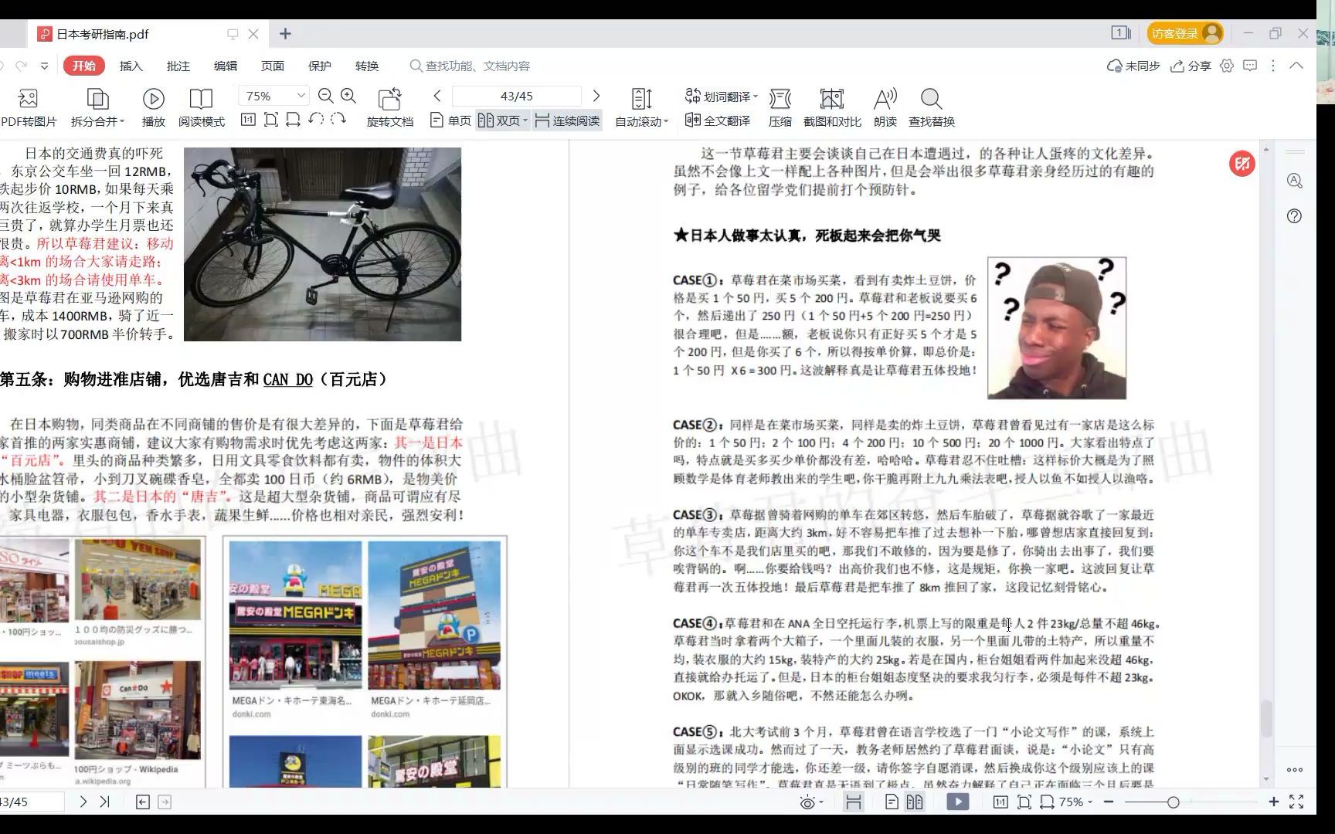Select single page view in status bar

coord(892,802)
